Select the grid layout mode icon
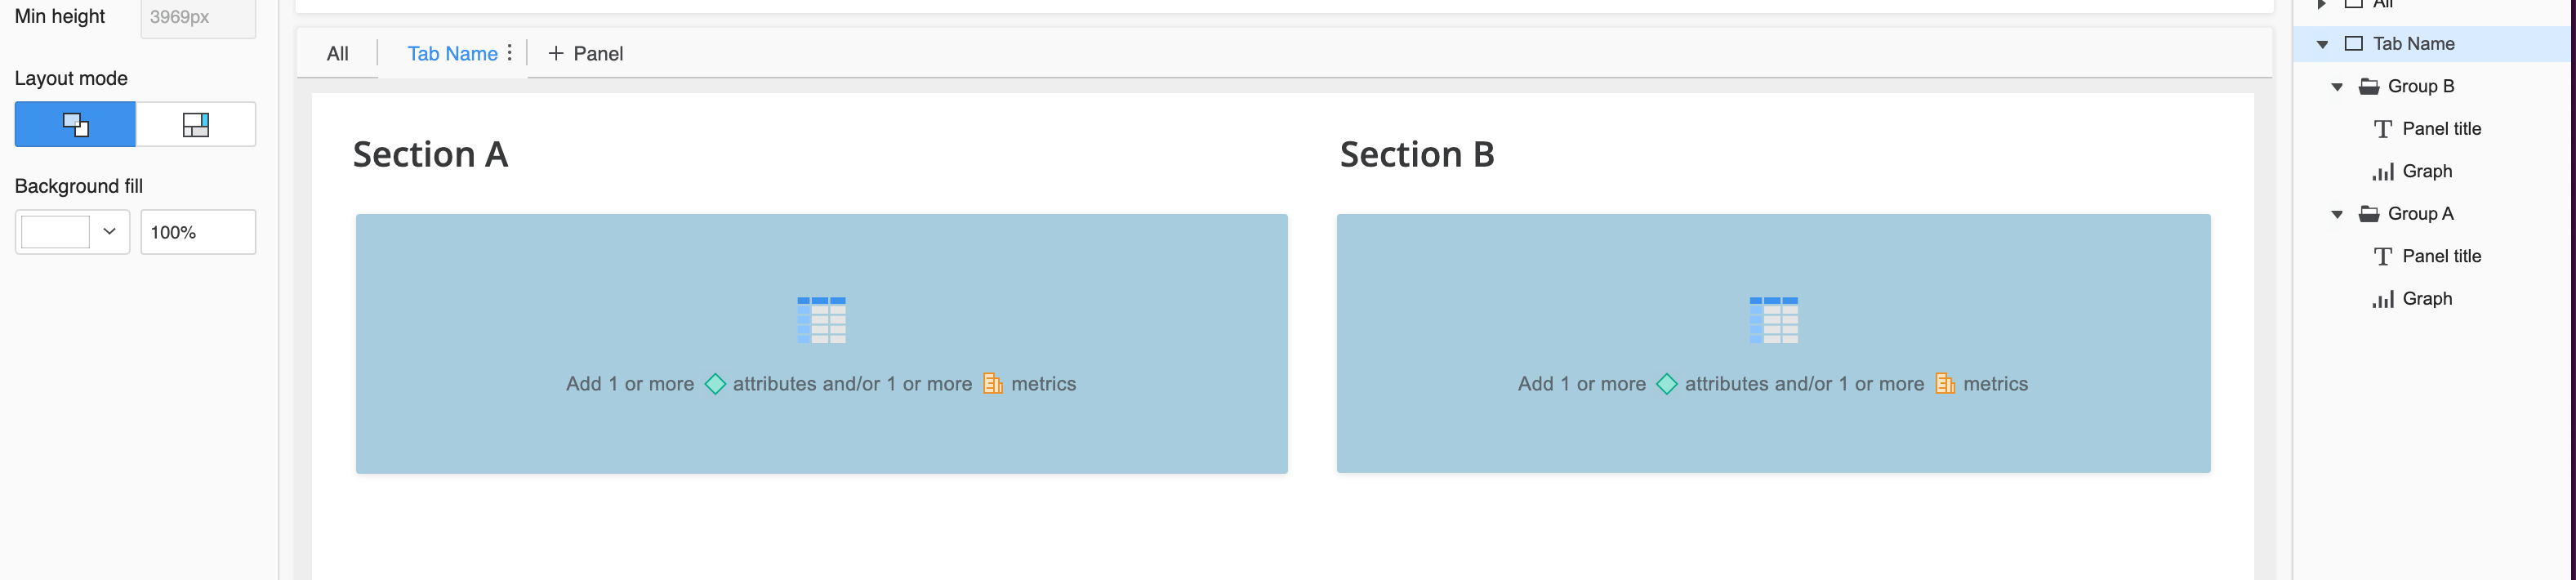Screen dimensions: 2576x580 tap(196, 124)
